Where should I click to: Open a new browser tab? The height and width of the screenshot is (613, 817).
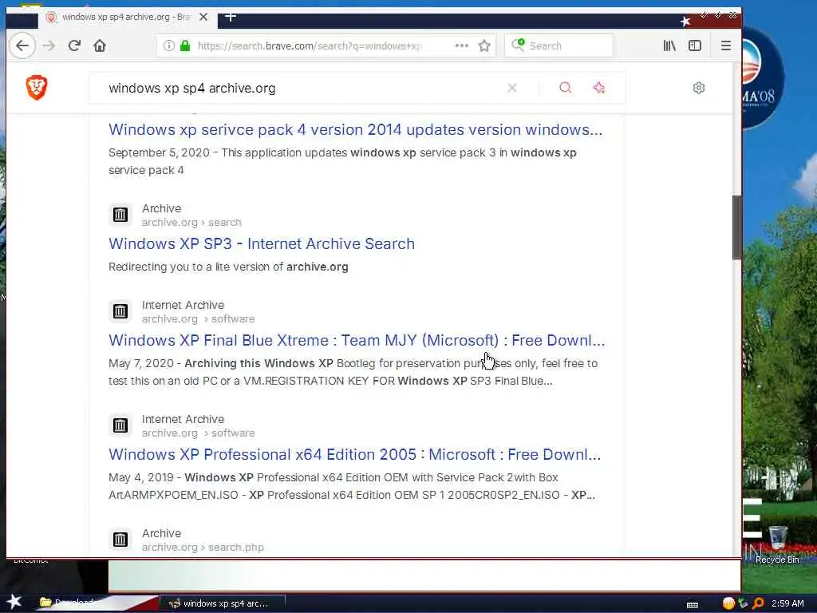[x=231, y=18]
